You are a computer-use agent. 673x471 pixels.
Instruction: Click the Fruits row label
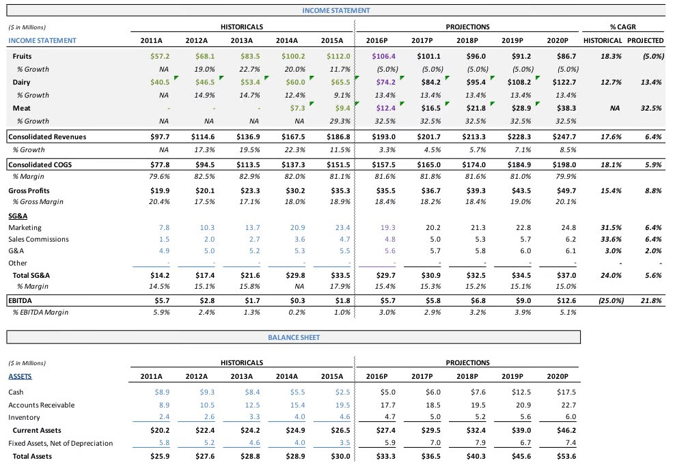coord(22,56)
